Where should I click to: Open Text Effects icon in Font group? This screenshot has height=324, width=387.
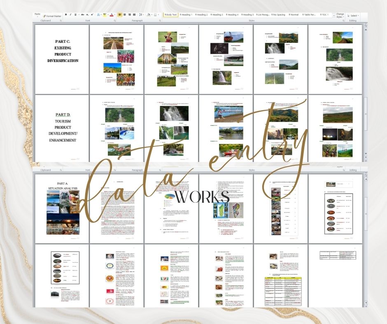(x=98, y=15)
